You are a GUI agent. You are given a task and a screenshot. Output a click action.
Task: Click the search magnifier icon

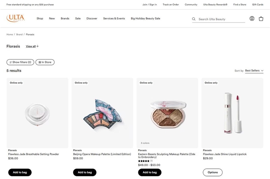coord(194,19)
